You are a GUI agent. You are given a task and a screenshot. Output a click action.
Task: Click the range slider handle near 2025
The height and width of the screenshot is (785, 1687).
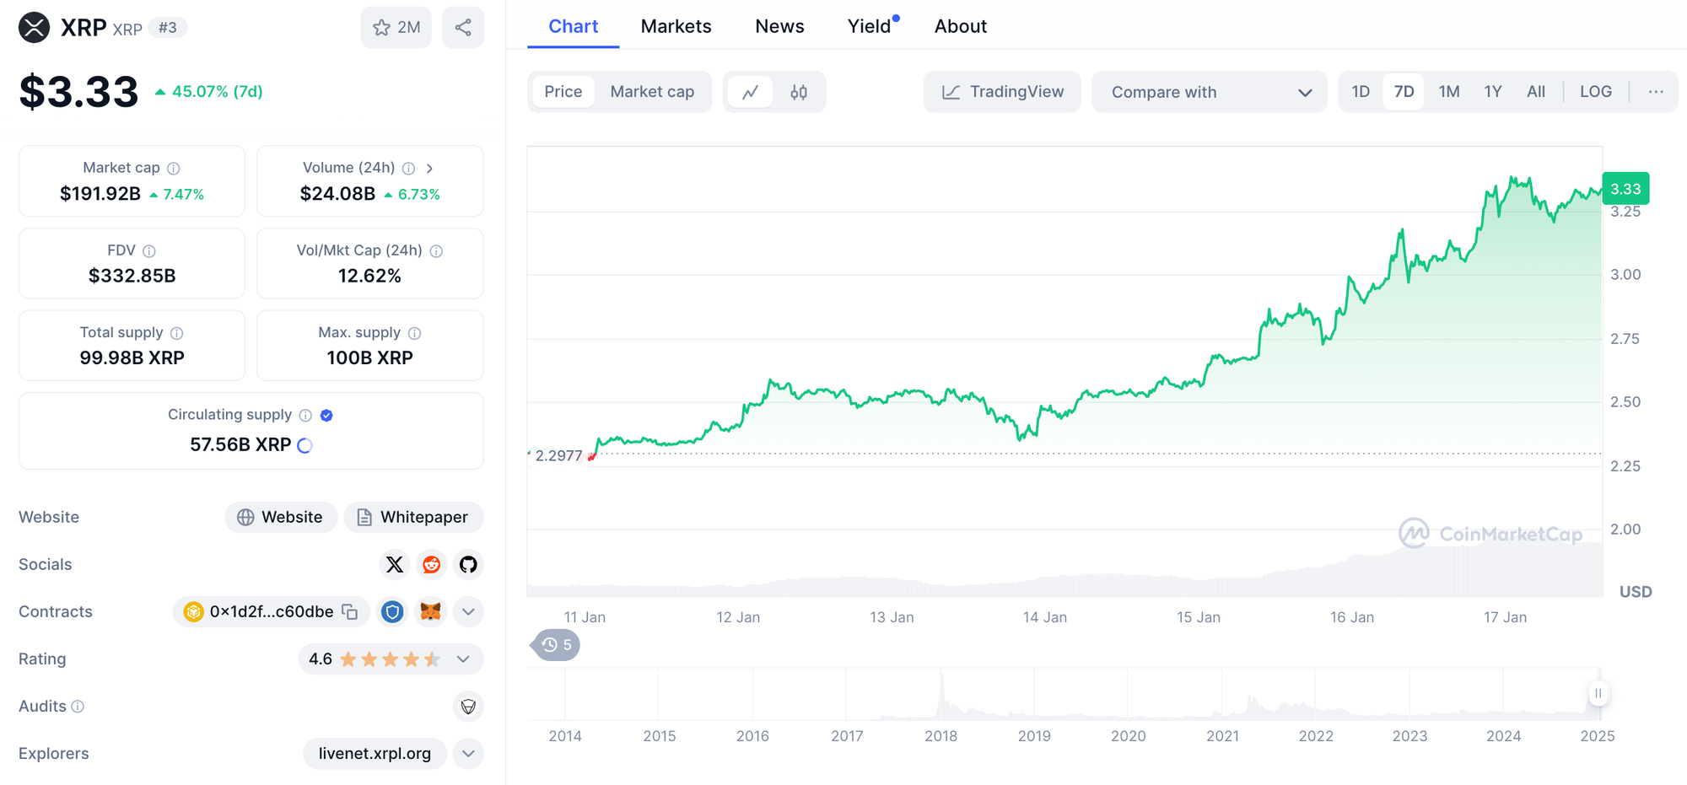pos(1598,693)
